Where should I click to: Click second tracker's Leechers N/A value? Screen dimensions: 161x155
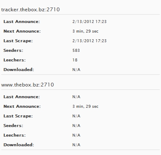point(76,135)
